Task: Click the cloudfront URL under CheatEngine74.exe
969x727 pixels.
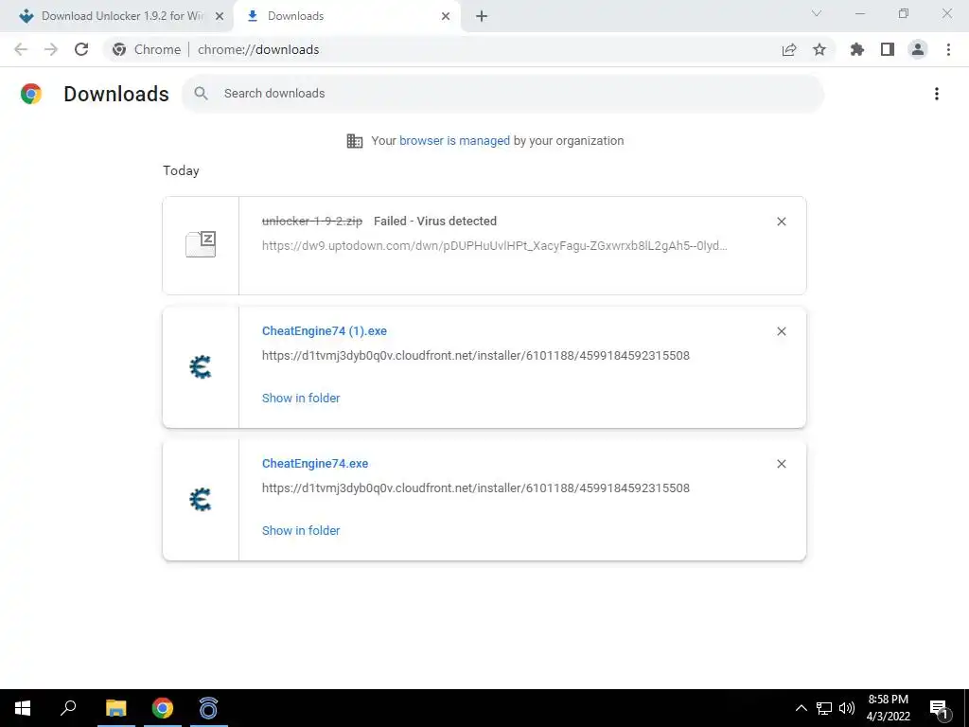Action: [475, 488]
